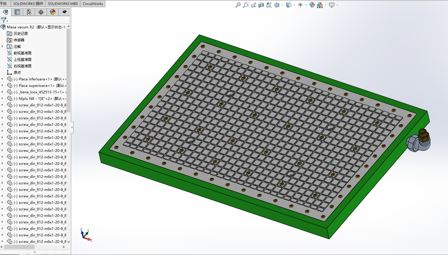This screenshot has height=255, width=448.
Task: Switch to the DisplayManager color ball tab
Action: (x=53, y=12)
